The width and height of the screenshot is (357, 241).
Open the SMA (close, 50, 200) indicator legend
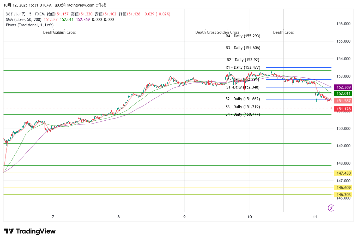point(23,20)
